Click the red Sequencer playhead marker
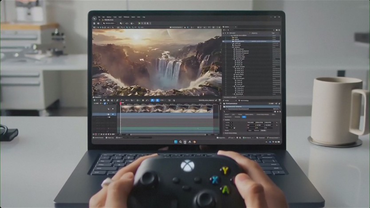The height and width of the screenshot is (208, 370). 121,103
